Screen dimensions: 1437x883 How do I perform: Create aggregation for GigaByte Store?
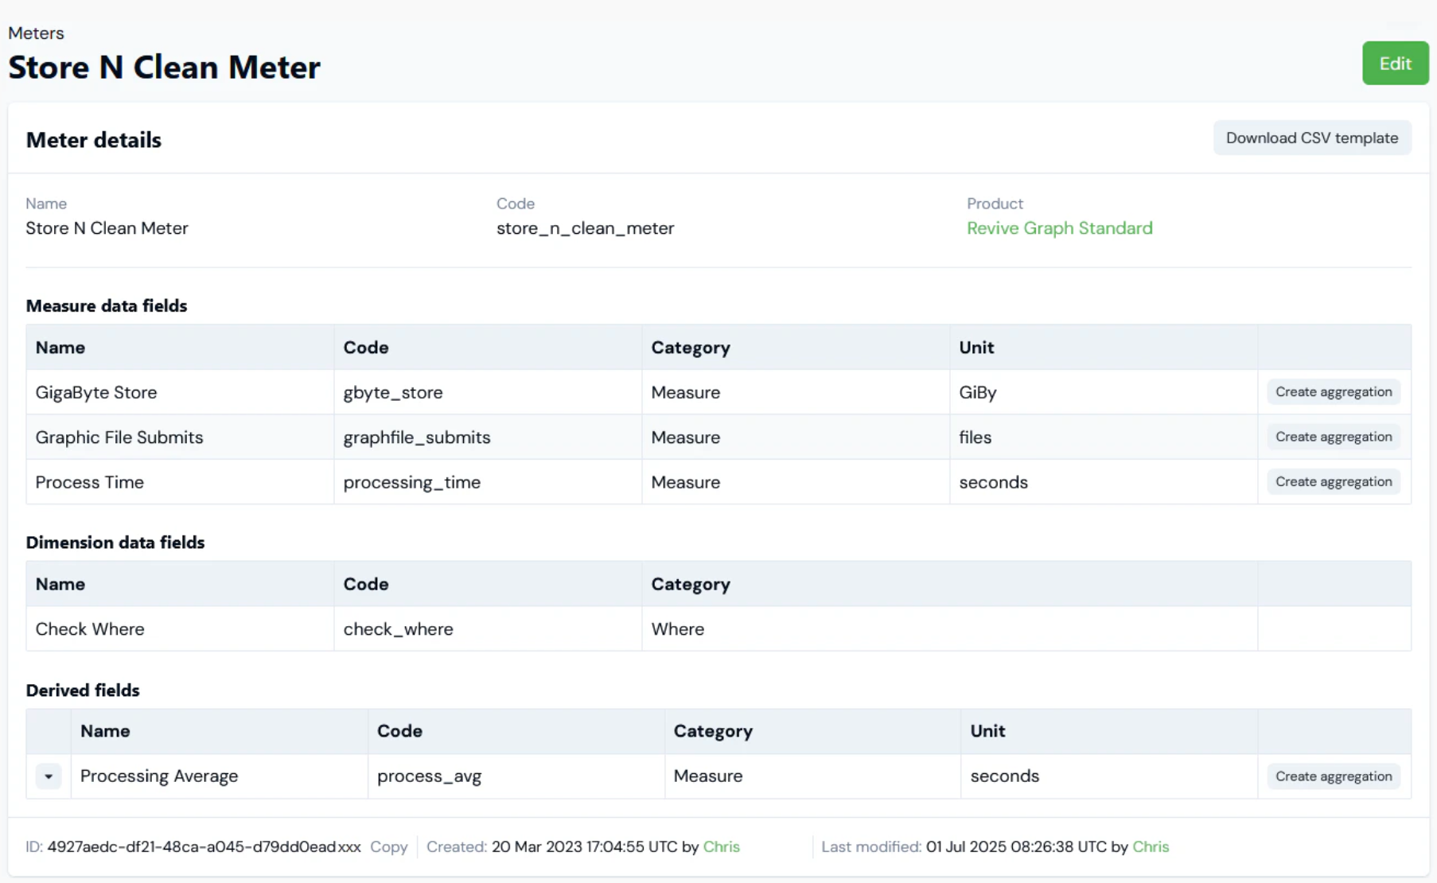coord(1333,392)
